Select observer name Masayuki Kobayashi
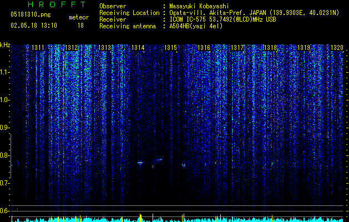Image resolution: width=349 pixels, height=222 pixels. coord(199,7)
